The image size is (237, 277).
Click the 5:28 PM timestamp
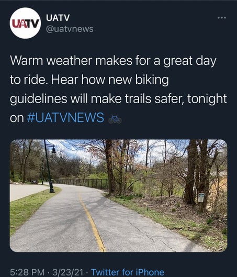pyautogui.click(x=27, y=272)
